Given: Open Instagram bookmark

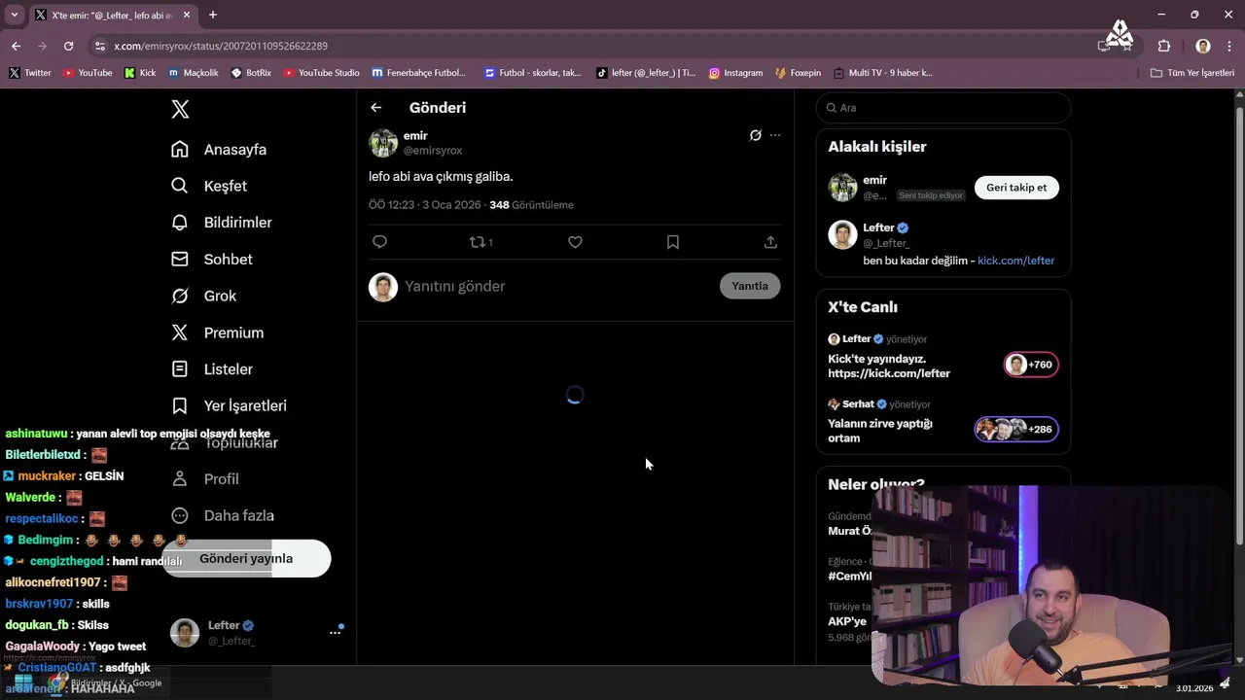Looking at the screenshot, I should tap(735, 73).
